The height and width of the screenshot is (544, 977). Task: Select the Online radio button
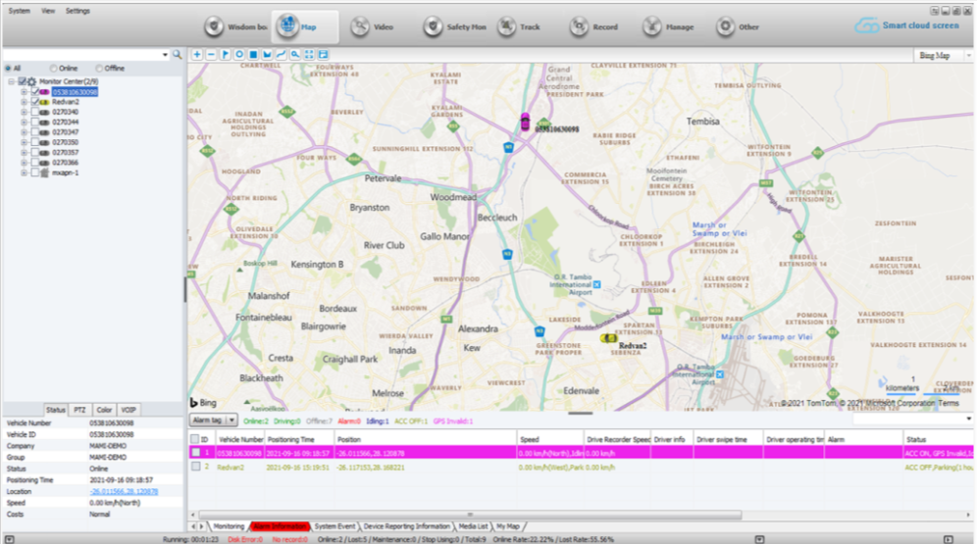click(52, 69)
